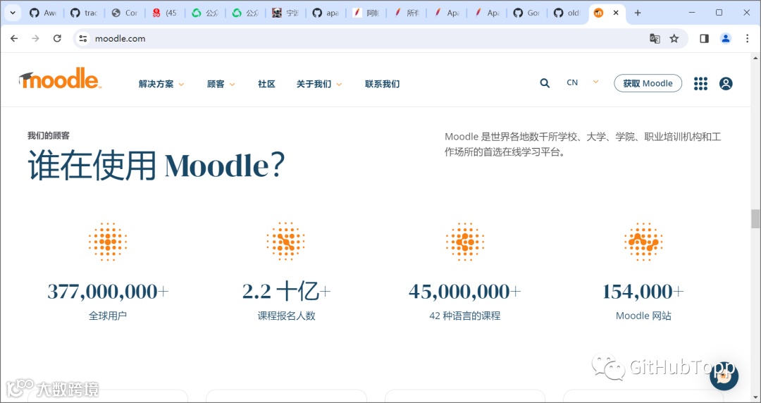Expand the 解决方案 menu
The height and width of the screenshot is (403, 761).
[x=161, y=84]
